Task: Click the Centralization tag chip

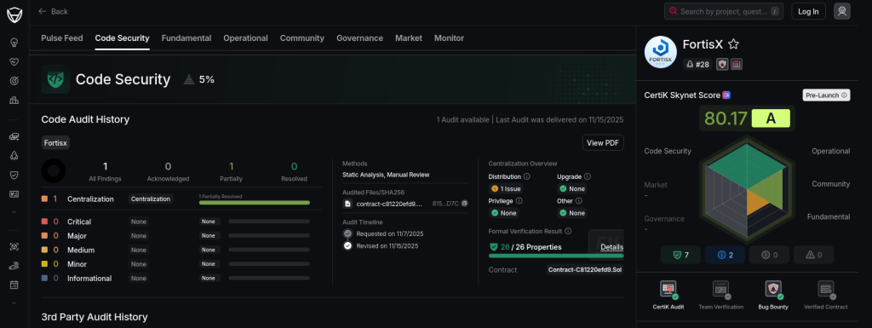Action: (151, 199)
